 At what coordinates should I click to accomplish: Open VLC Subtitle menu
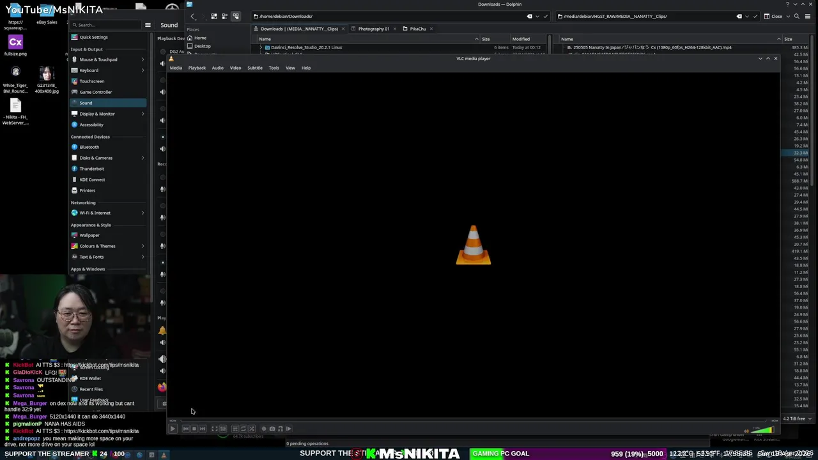(x=255, y=68)
